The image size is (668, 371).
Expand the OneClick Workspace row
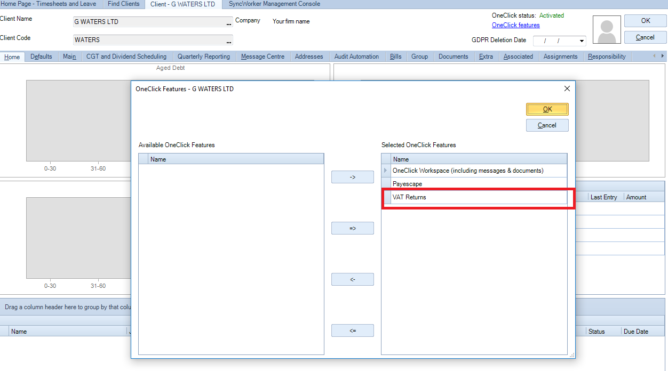click(x=386, y=171)
